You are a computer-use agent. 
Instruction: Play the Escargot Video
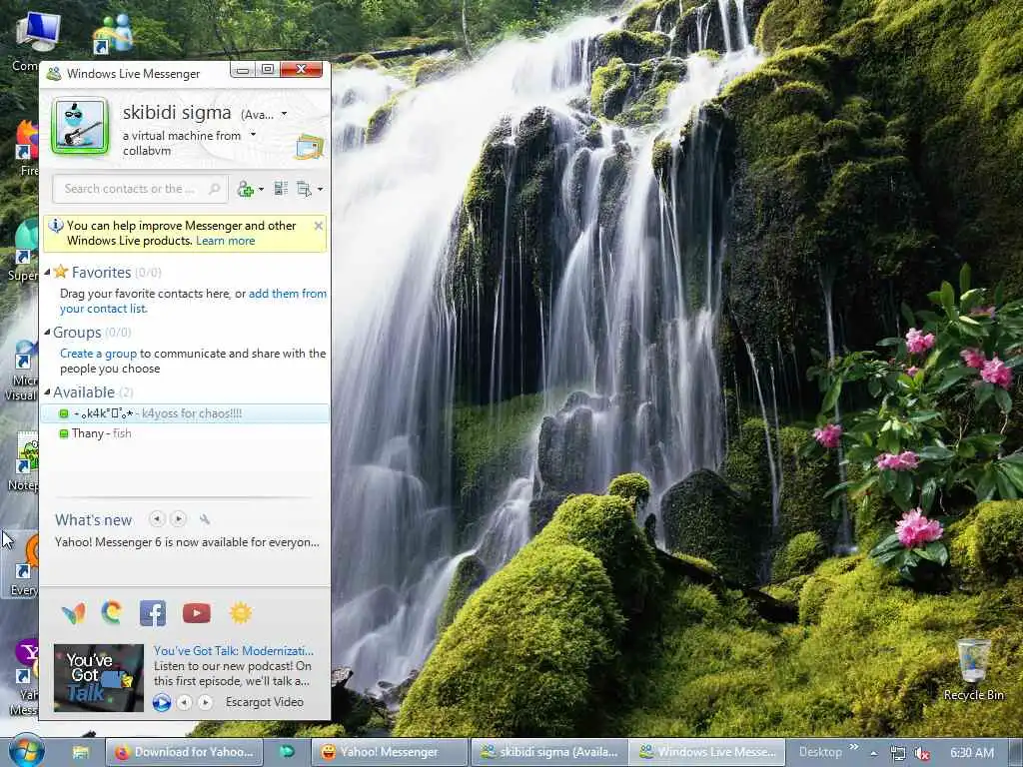coord(162,702)
